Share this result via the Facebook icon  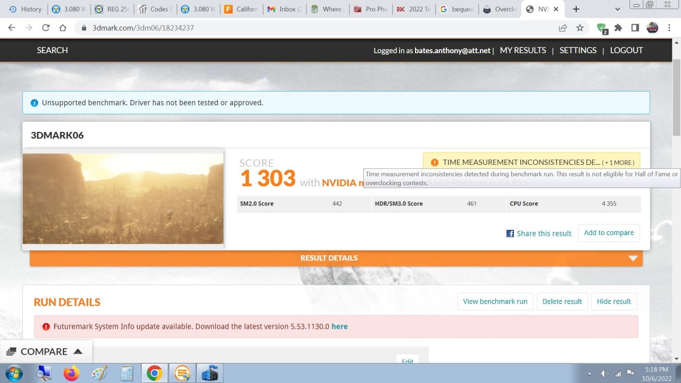coord(510,233)
